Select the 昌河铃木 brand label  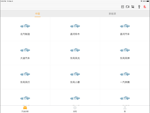coord(75,34)
